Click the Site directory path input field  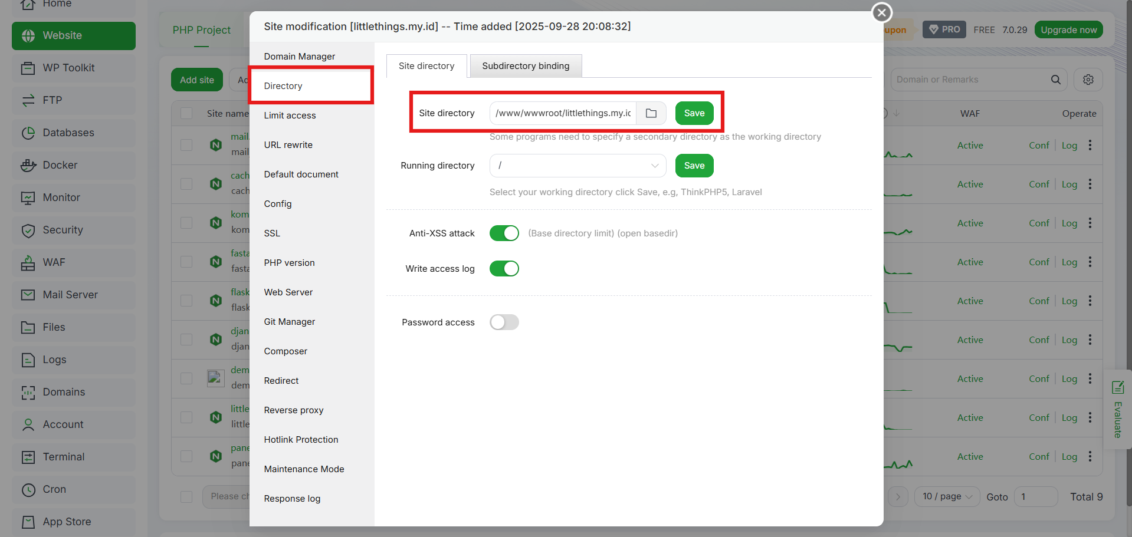pyautogui.click(x=563, y=113)
